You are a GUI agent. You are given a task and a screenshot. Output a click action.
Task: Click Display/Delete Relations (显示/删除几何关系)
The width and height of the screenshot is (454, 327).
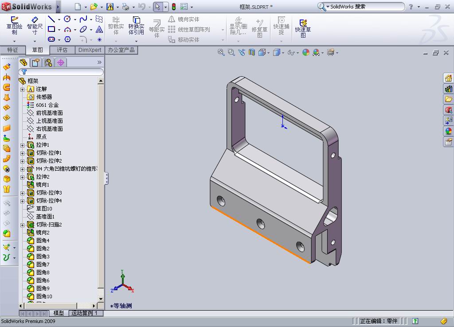pos(238,26)
